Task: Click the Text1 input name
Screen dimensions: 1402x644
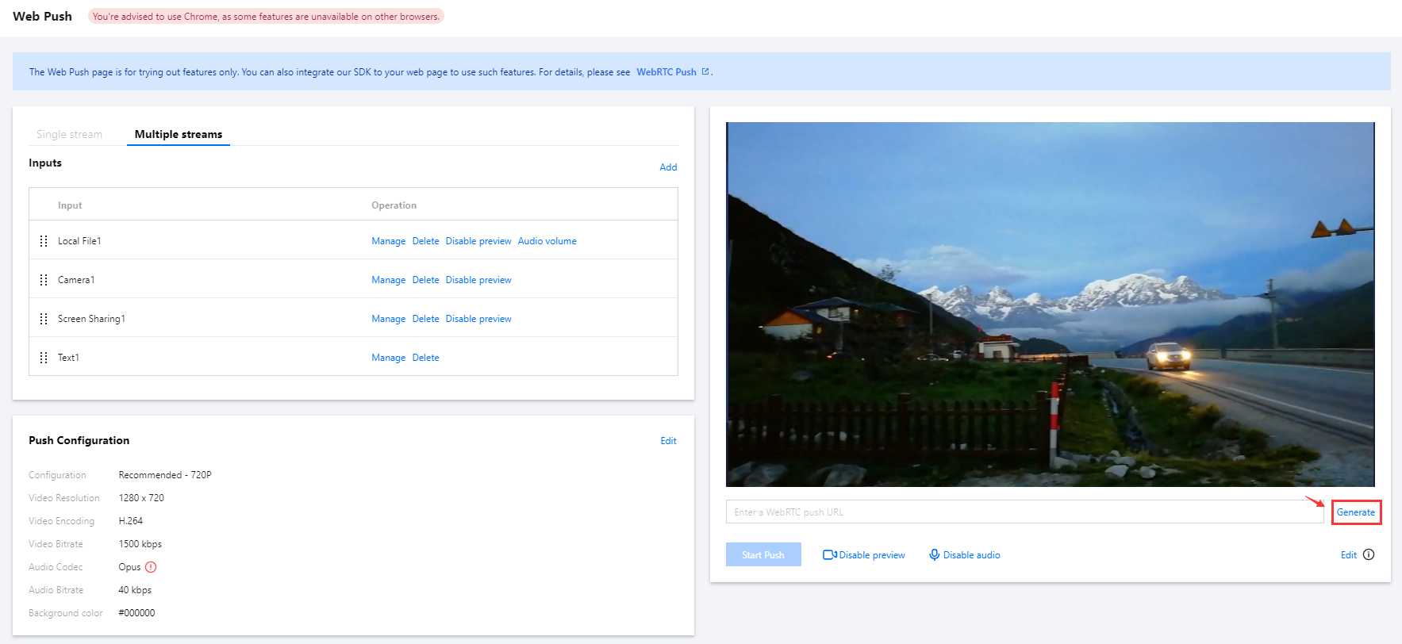Action: (68, 358)
